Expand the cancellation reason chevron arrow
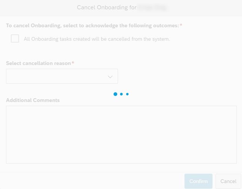 [x=110, y=77]
